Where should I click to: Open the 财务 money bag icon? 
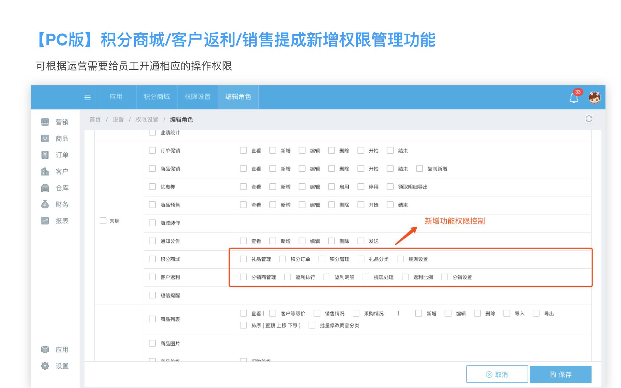coord(45,204)
